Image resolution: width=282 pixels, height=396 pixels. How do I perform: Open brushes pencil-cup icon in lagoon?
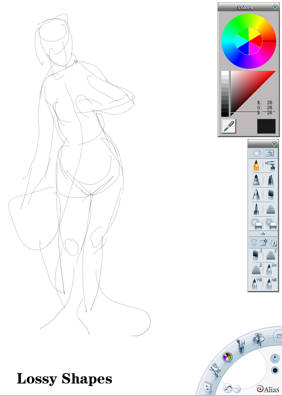pyautogui.click(x=241, y=346)
